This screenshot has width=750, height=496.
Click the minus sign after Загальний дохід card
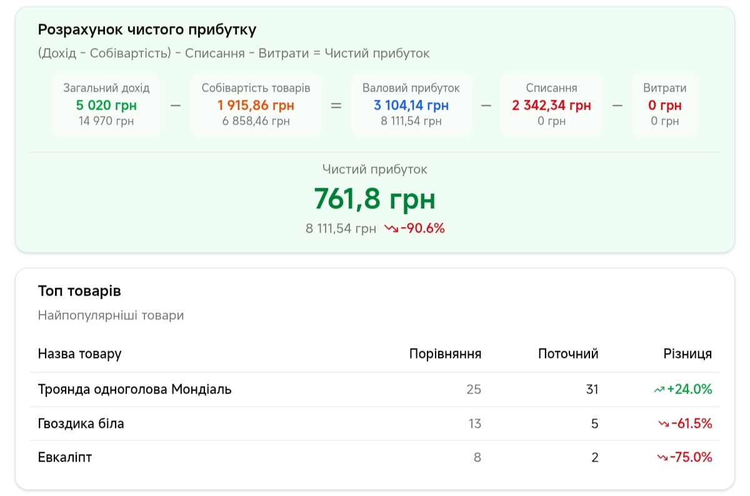point(176,105)
